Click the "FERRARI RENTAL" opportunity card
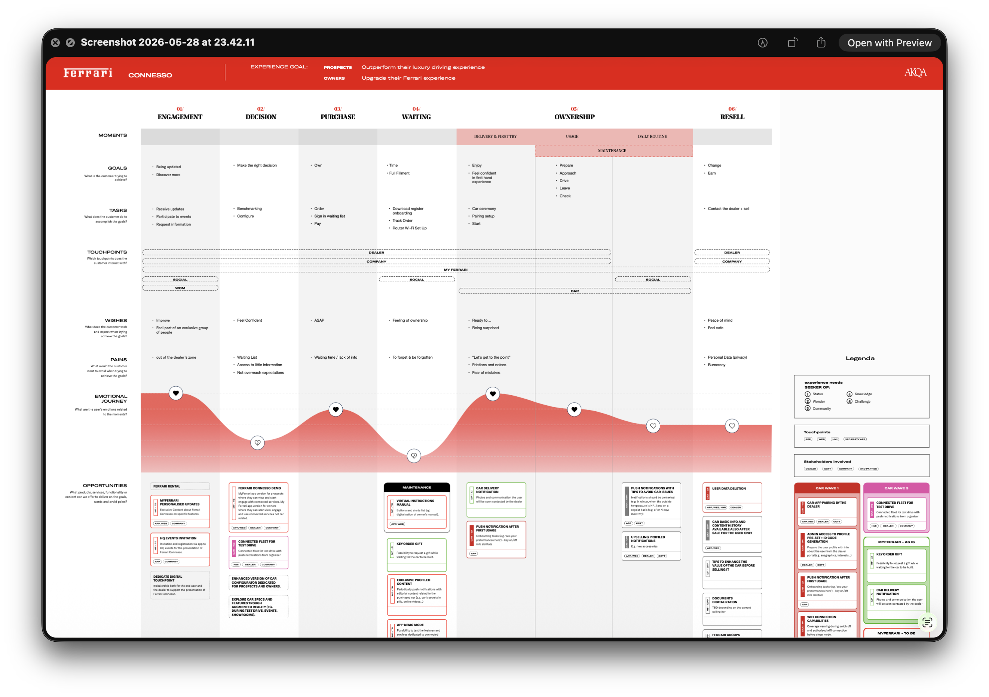The width and height of the screenshot is (989, 697). click(180, 486)
